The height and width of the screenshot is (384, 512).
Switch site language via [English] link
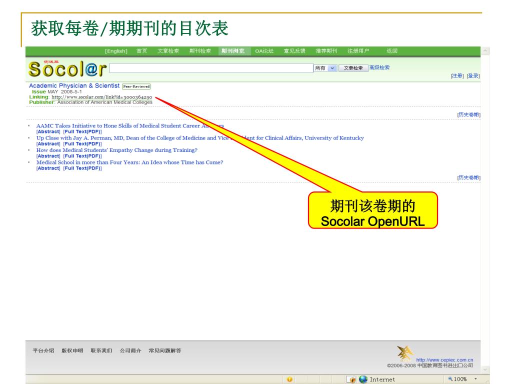pos(116,51)
